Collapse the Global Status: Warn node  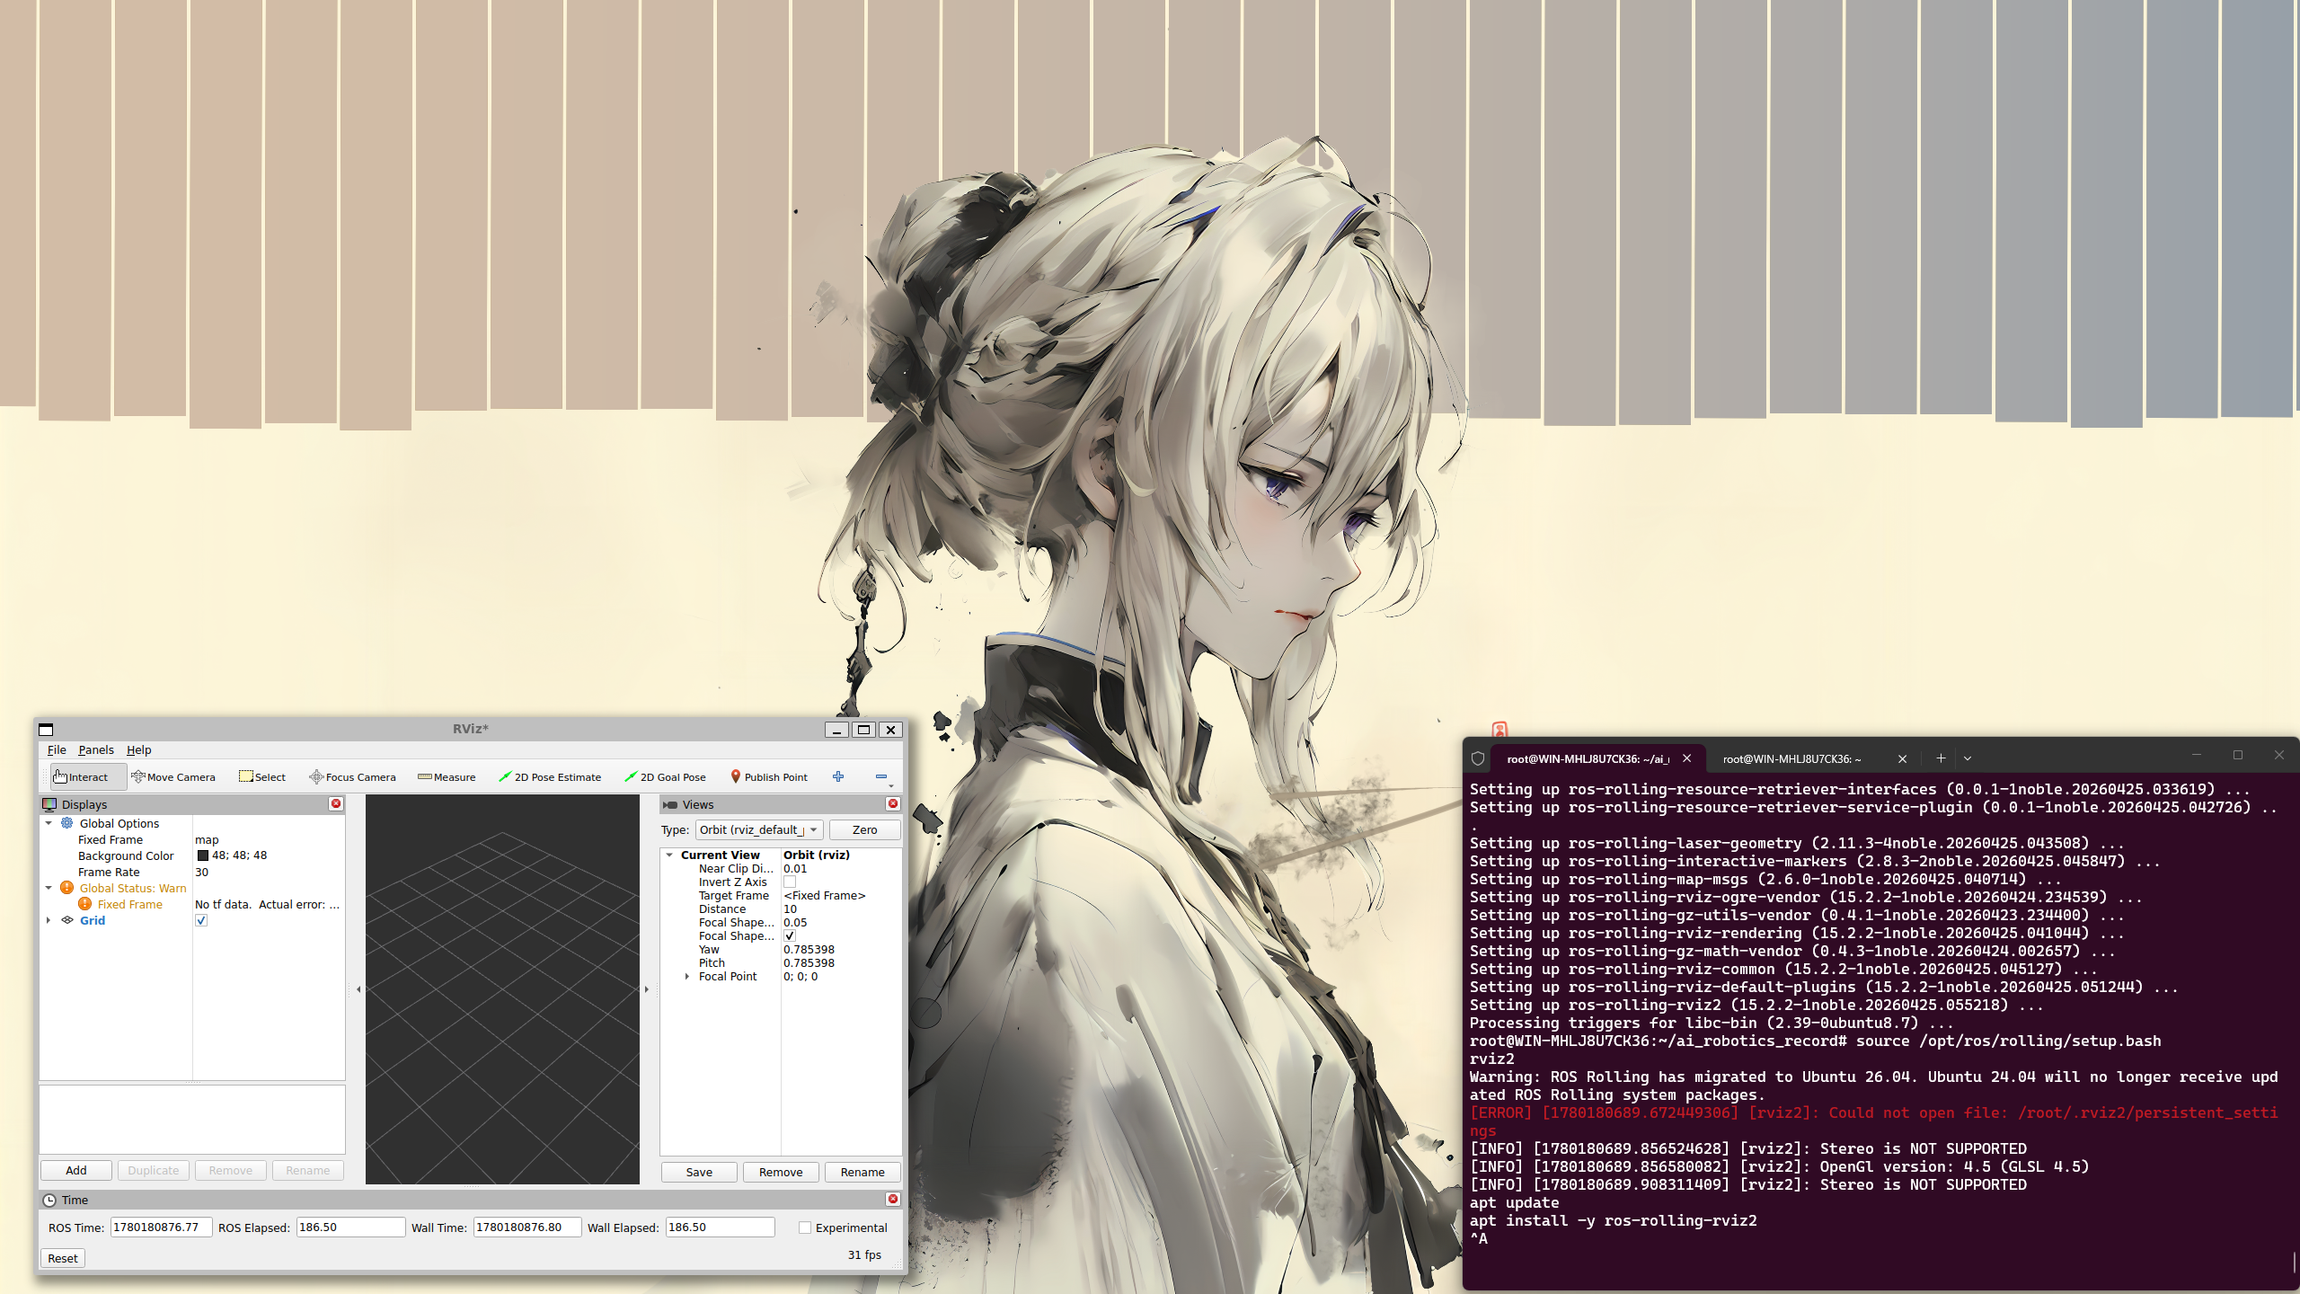click(49, 888)
